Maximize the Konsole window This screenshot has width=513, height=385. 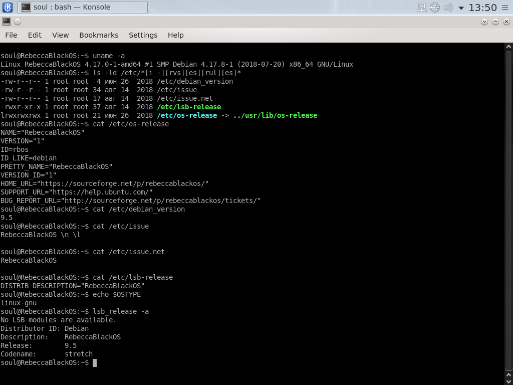point(495,22)
